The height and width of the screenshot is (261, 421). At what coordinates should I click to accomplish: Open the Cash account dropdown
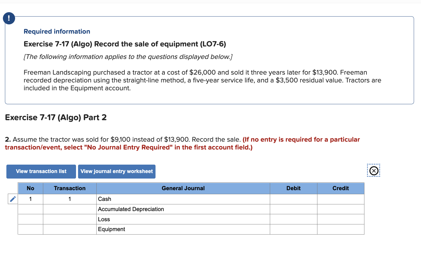click(183, 199)
